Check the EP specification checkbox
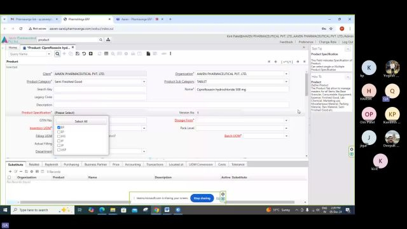 click(x=59, y=132)
